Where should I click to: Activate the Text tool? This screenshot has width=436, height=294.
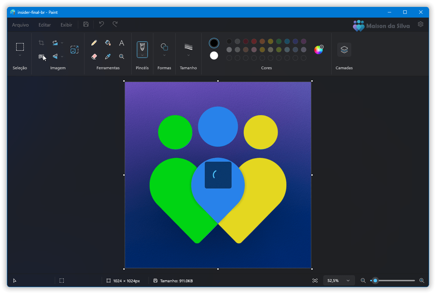121,43
